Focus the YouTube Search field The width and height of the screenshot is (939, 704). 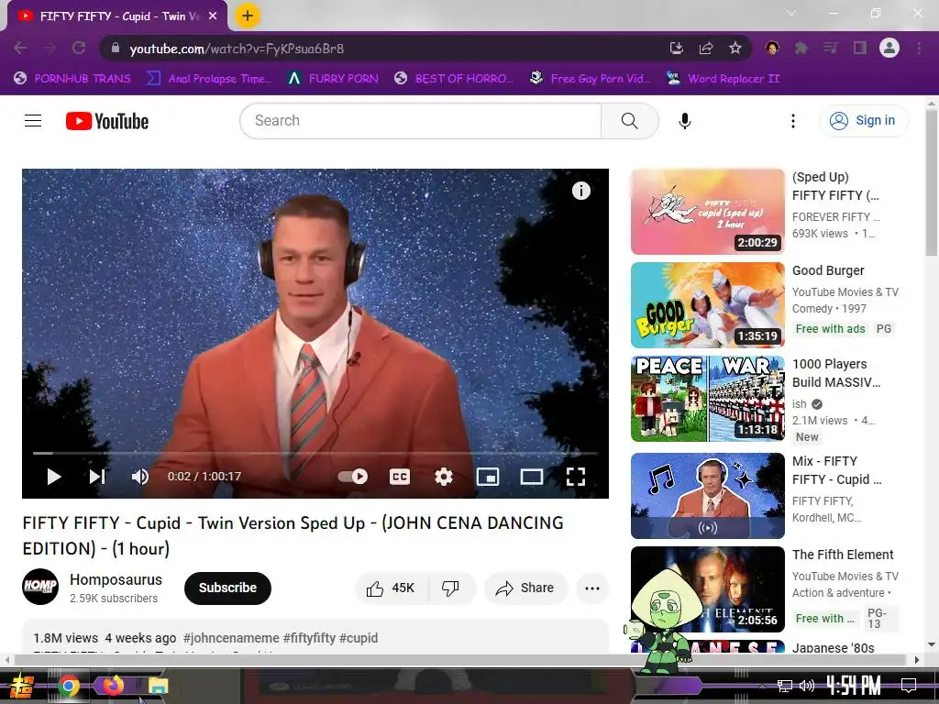(420, 121)
